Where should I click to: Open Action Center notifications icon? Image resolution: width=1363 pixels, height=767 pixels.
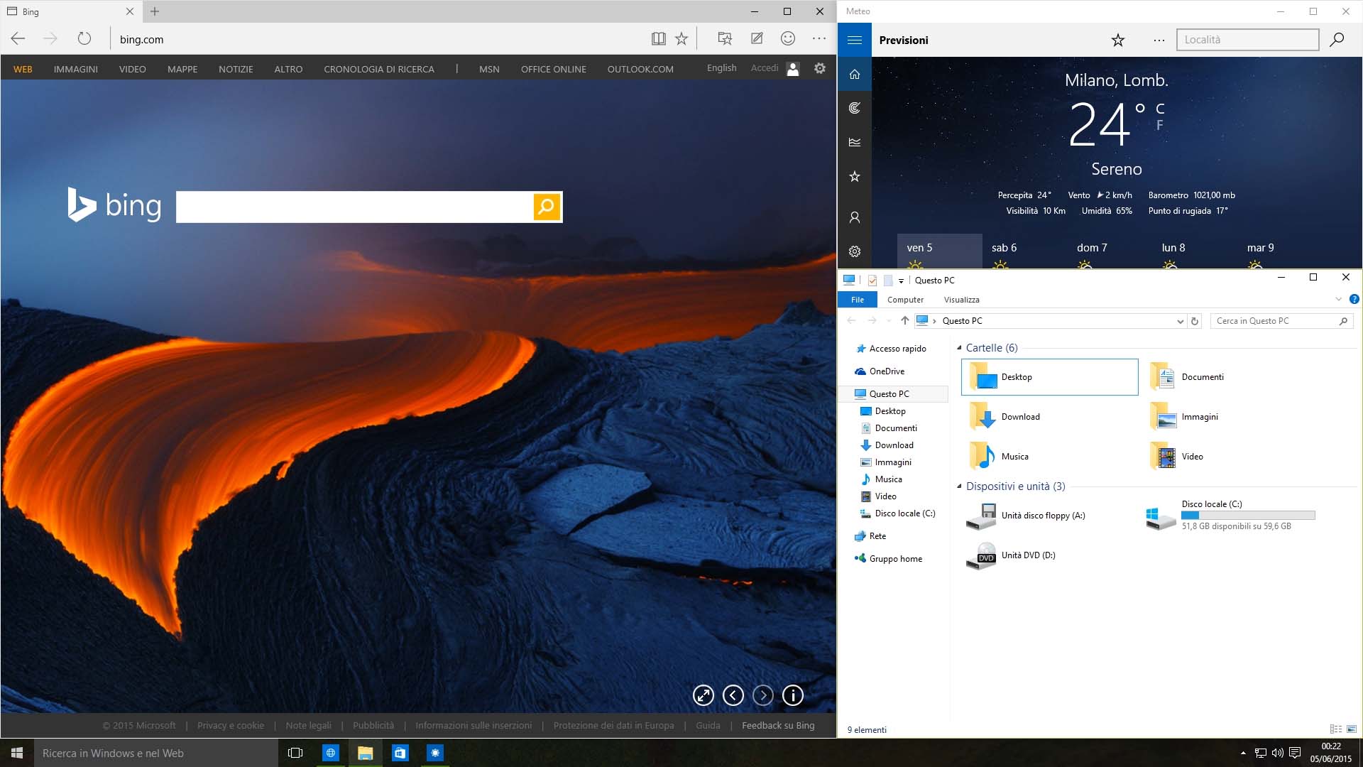pos(1295,753)
